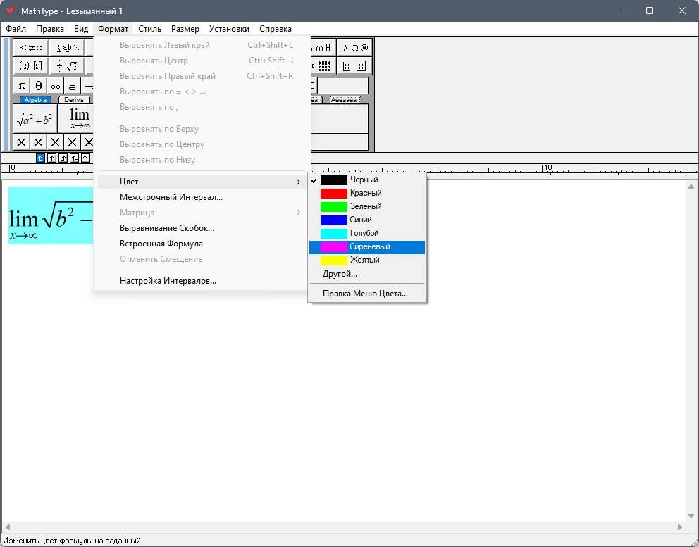
Task: Open the uppercase Greek characters palette (Λ Ω)
Action: pyautogui.click(x=354, y=48)
